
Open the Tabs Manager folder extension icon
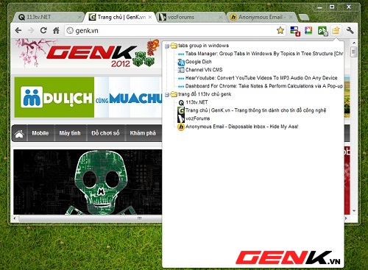click(x=336, y=30)
